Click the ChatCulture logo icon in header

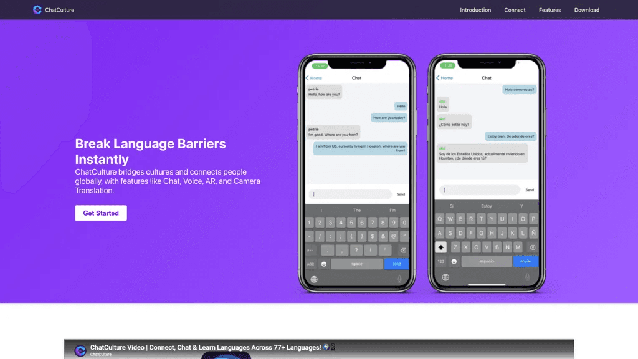37,10
